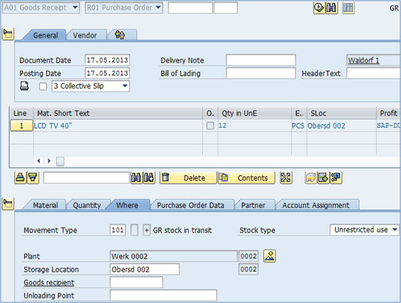Check the O. checkbox for LCD TV 40" row

210,126
